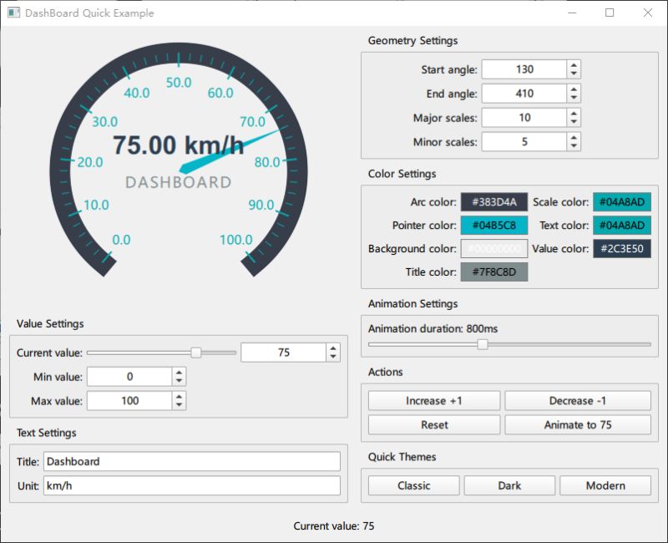The height and width of the screenshot is (543, 668).
Task: Click Min value down arrow
Action: point(179,381)
